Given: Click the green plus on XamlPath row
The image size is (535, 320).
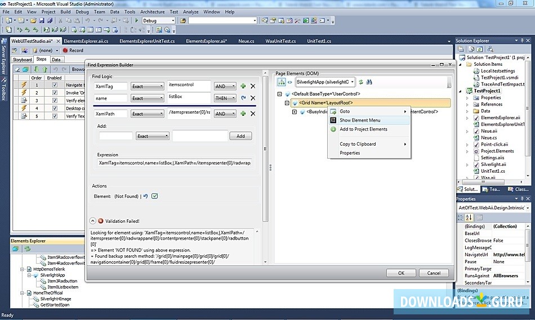Looking at the screenshot, I should click(x=243, y=114).
